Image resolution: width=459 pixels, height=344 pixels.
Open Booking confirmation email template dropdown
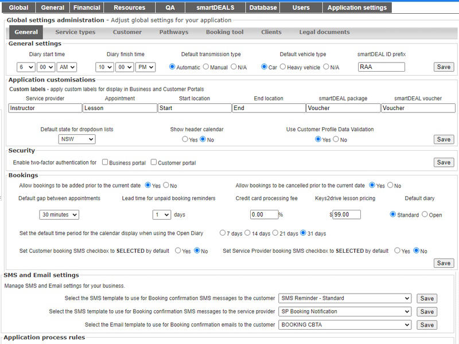click(345, 325)
